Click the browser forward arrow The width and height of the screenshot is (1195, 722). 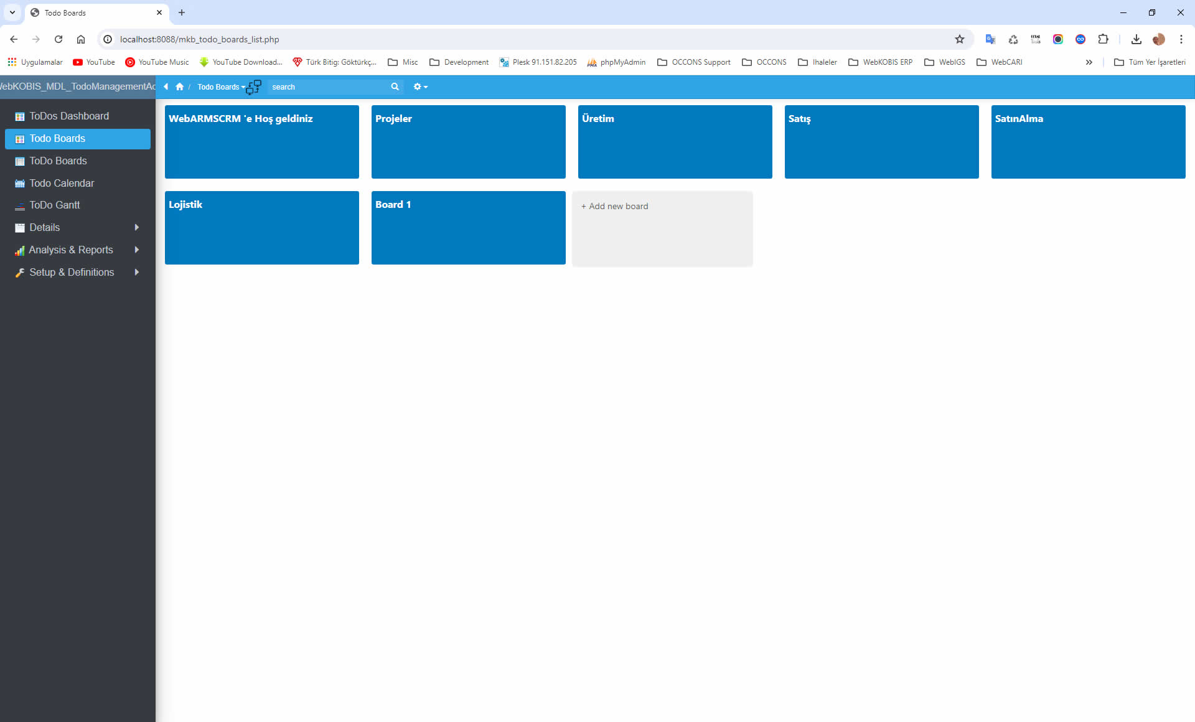(x=36, y=39)
